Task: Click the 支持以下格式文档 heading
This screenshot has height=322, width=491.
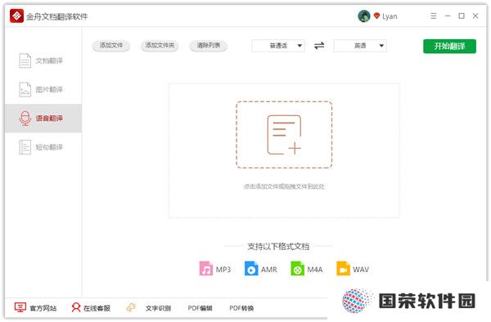Action: click(278, 247)
